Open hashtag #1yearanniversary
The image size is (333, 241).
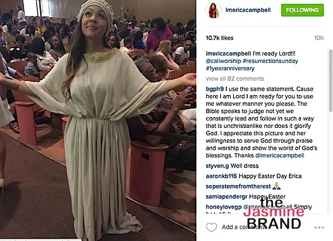(230, 68)
